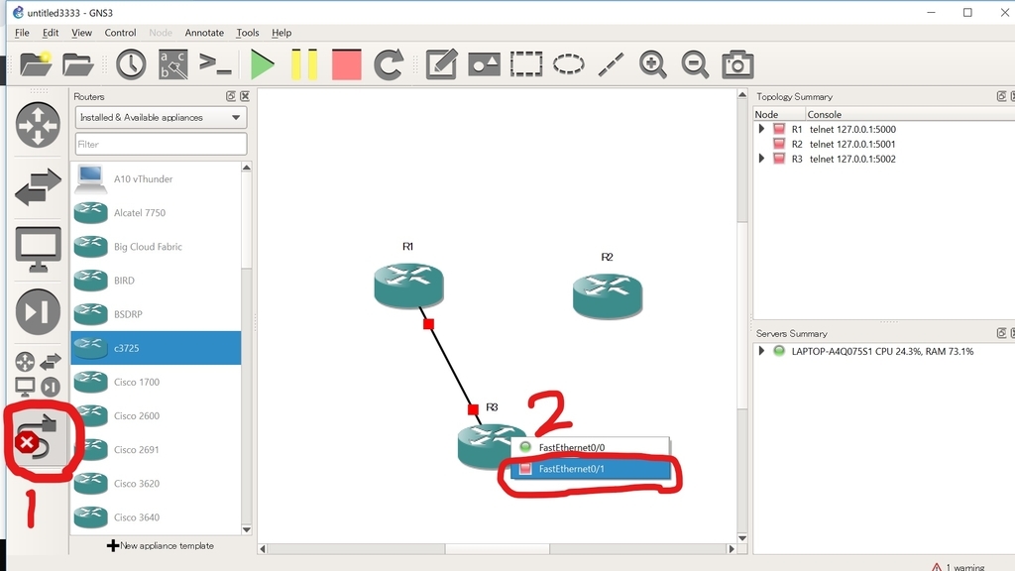Select Alcatel 7750 router
The height and width of the screenshot is (571, 1015).
[x=156, y=212]
